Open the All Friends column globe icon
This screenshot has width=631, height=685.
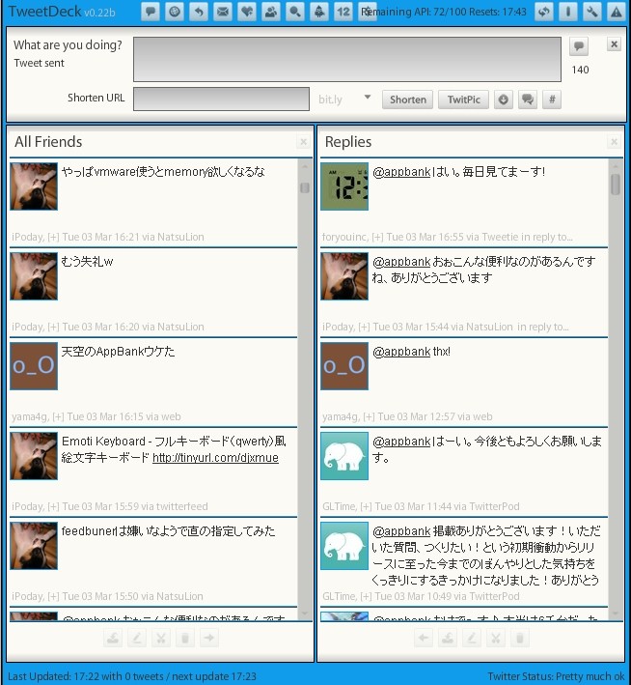pyautogui.click(x=175, y=12)
